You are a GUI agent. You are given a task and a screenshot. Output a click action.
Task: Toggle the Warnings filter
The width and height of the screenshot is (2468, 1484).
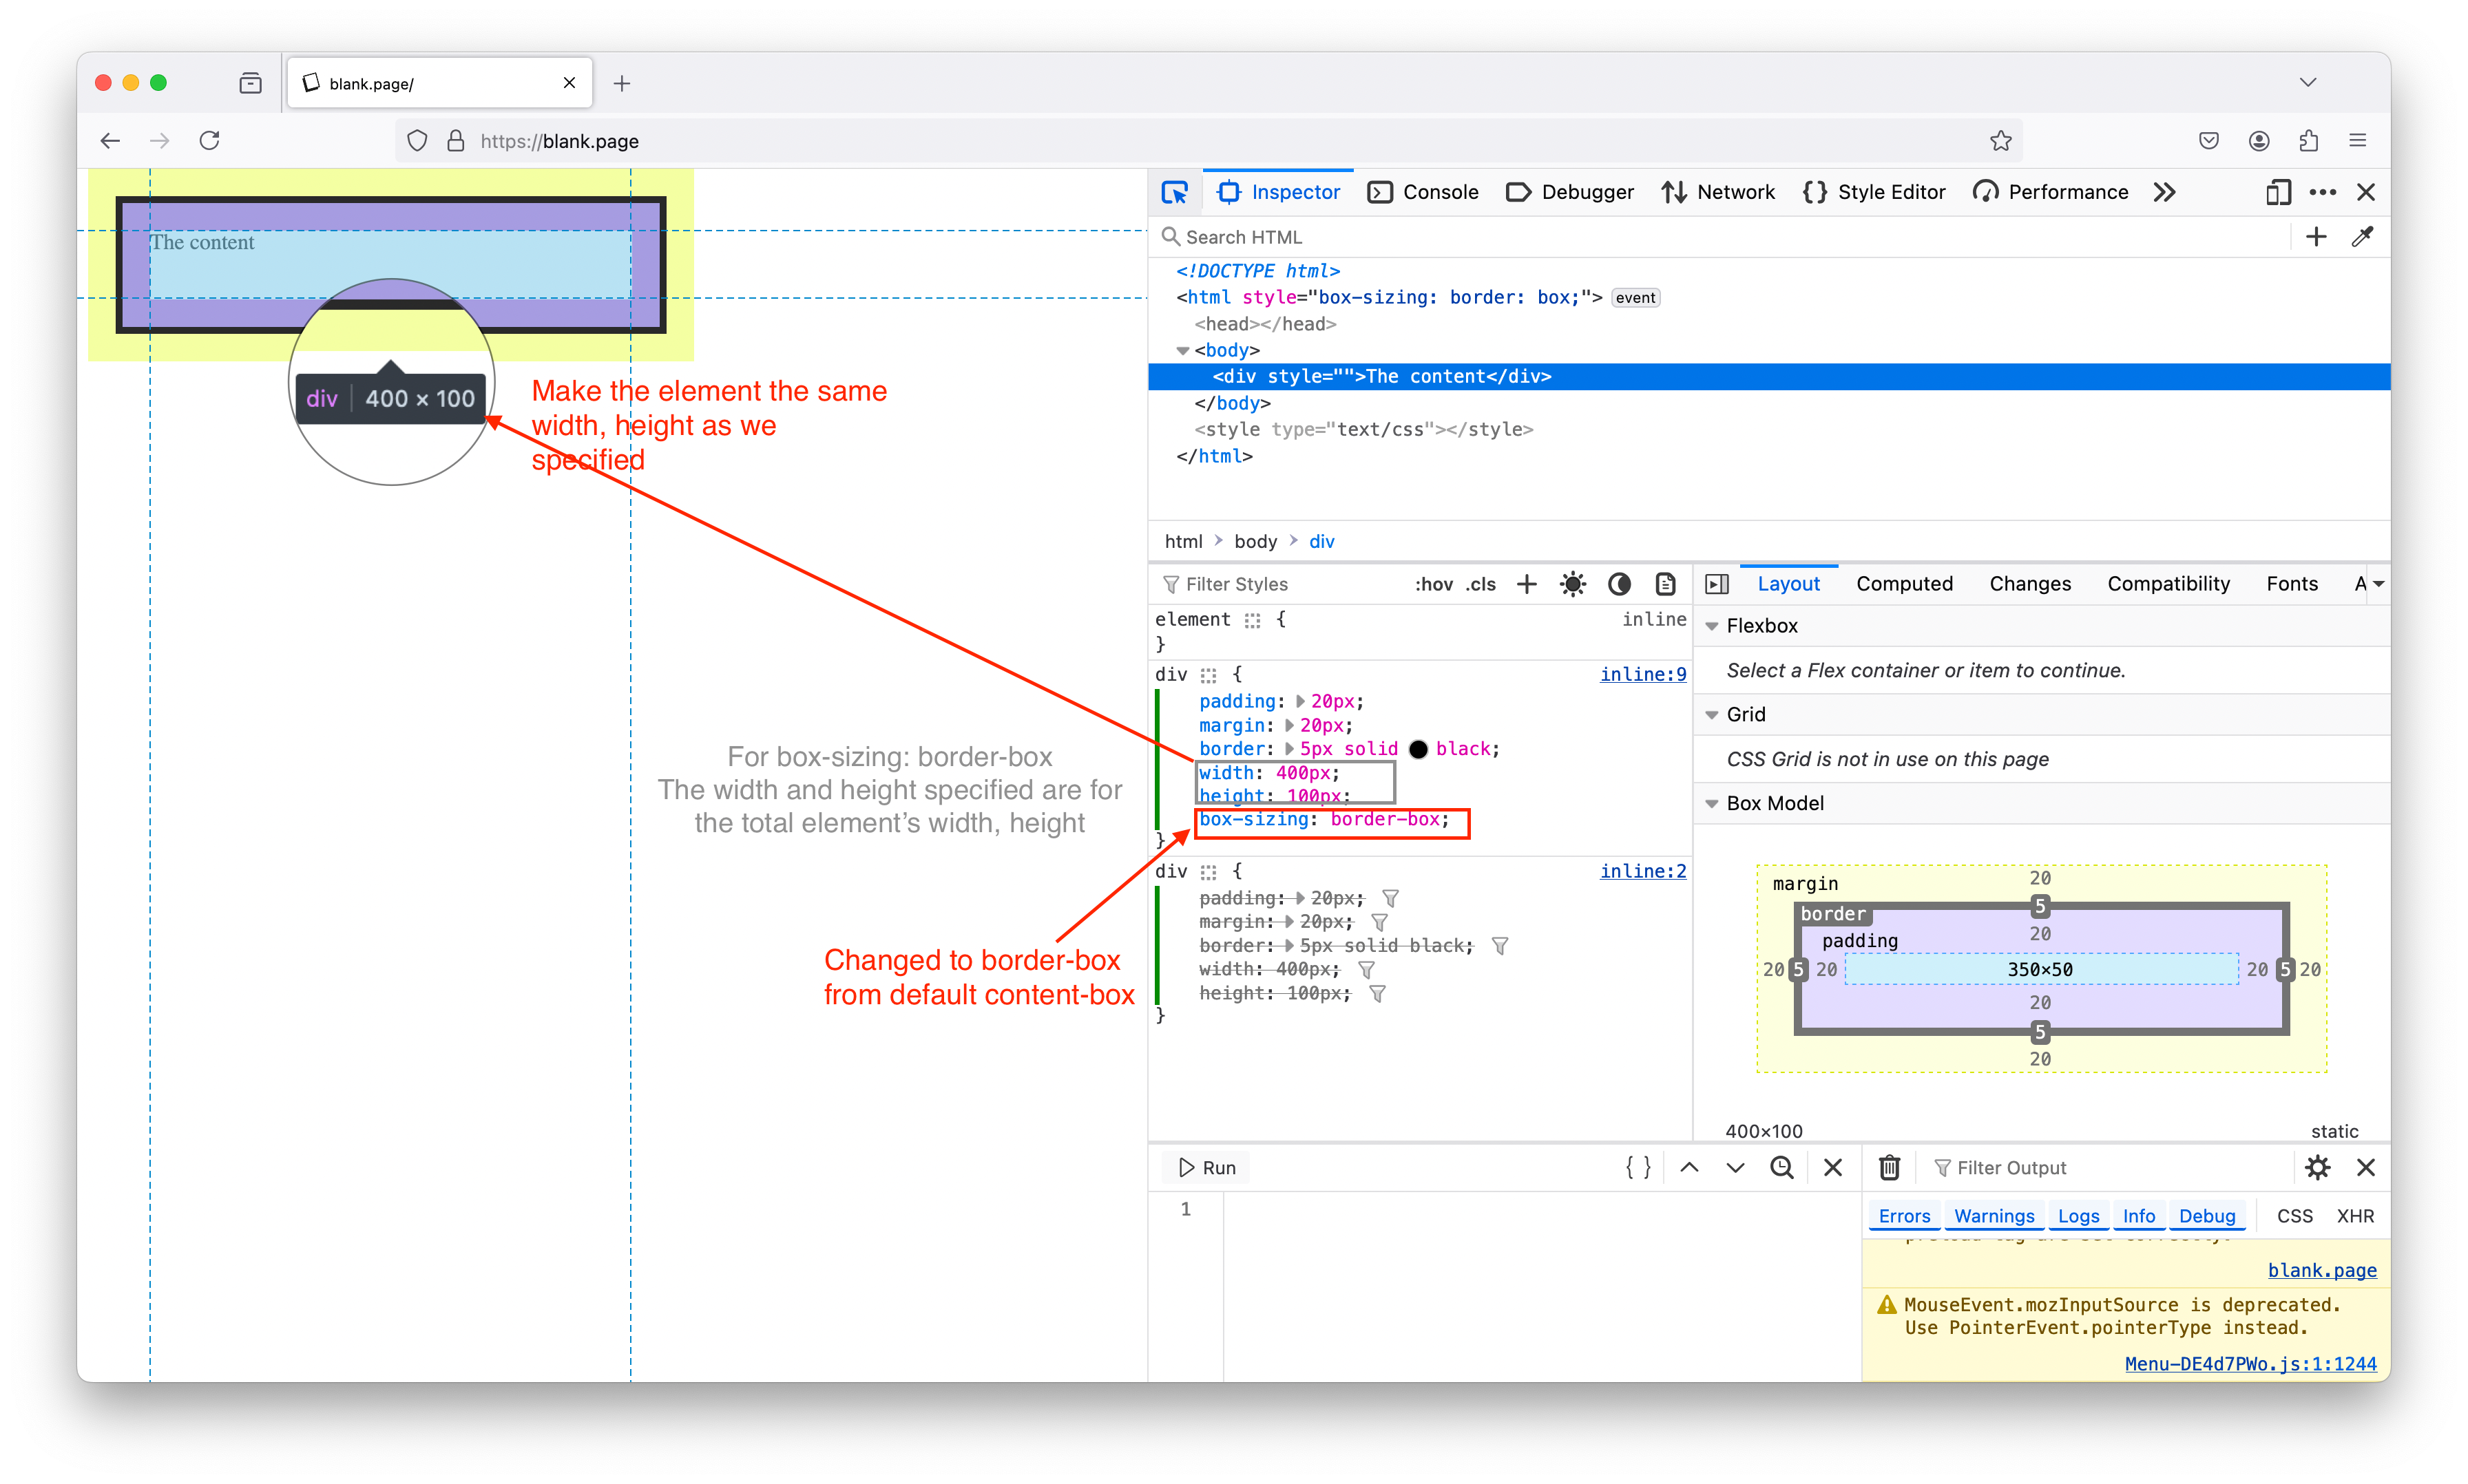click(1994, 1216)
